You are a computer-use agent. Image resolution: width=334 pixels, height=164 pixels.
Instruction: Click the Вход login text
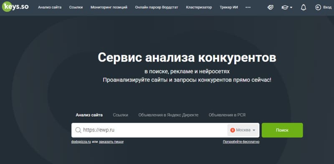point(327,7)
